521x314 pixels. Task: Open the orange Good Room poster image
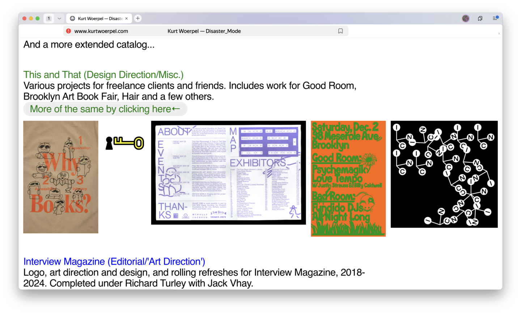coord(348,179)
